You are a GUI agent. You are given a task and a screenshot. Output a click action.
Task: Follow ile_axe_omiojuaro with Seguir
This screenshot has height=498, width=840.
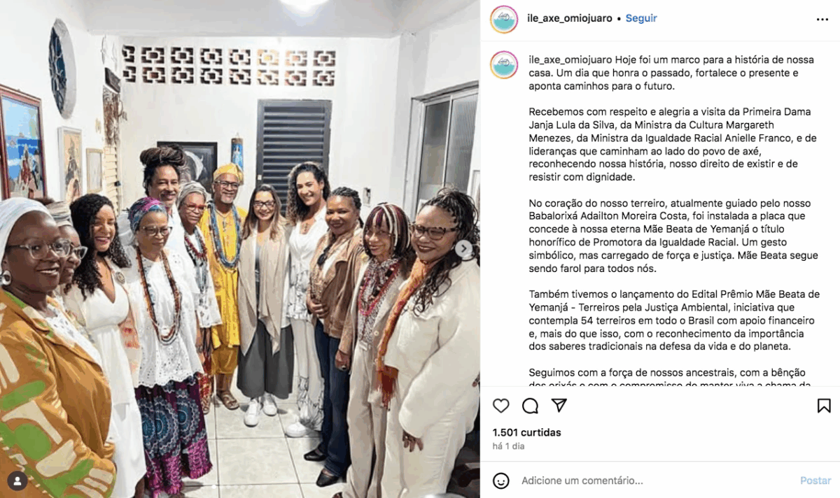click(641, 18)
